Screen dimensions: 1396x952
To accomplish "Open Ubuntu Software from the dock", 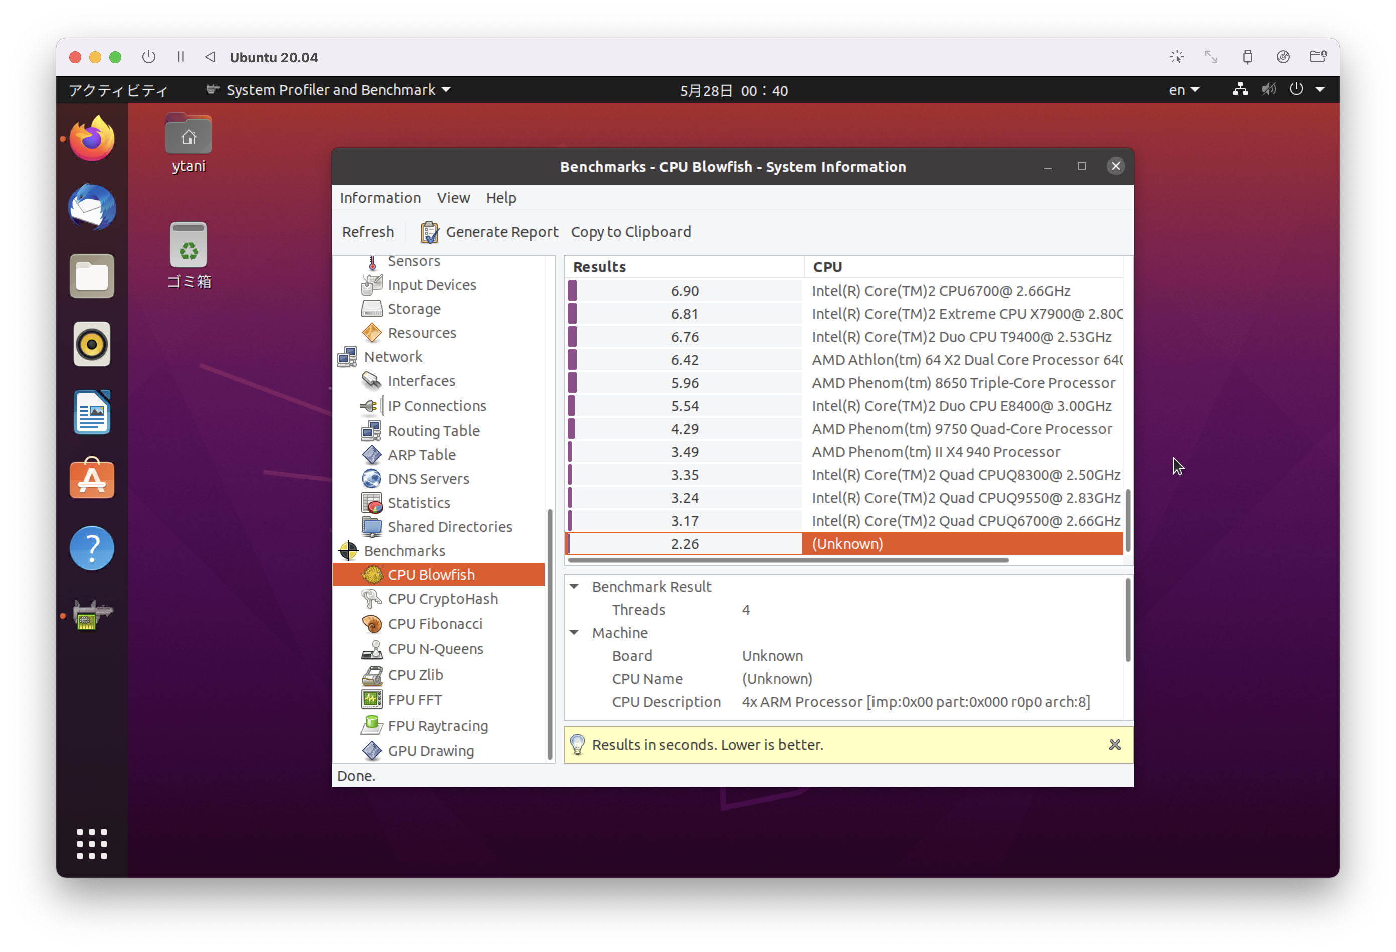I will click(x=92, y=479).
